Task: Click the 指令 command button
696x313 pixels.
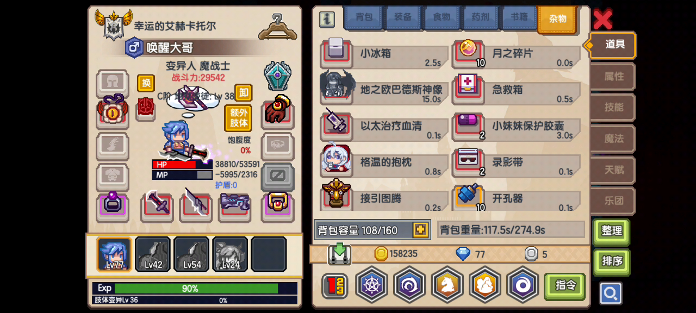Action: [x=564, y=286]
